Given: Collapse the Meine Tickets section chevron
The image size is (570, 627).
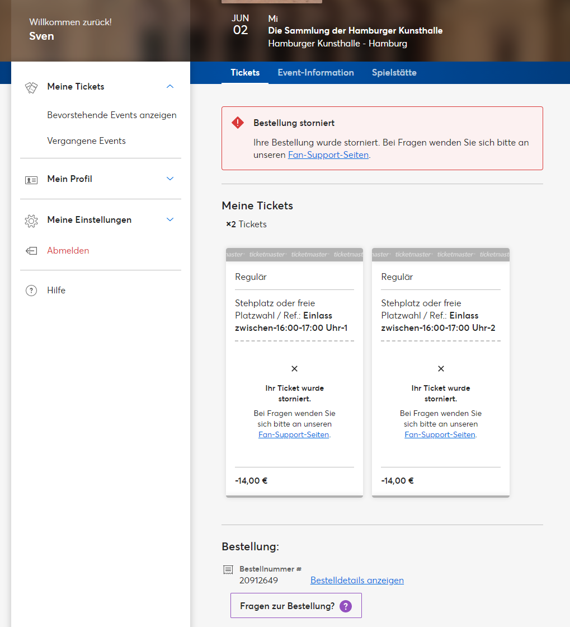Looking at the screenshot, I should coord(170,86).
